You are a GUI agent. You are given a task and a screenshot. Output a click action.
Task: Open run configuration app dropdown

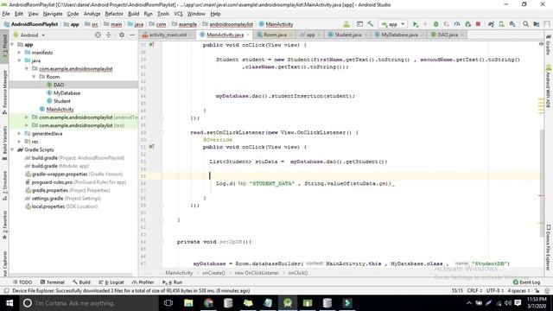pyautogui.click(x=393, y=24)
